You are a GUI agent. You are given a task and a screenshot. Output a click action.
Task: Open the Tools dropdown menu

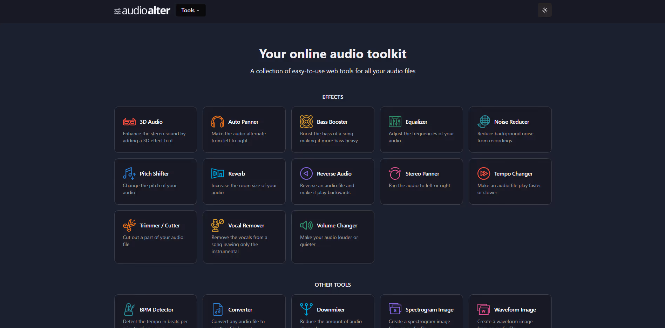(191, 10)
